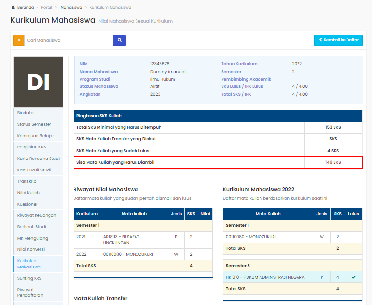Viewport: 372px width, 305px height.
Task: Click the DI student avatar image
Action: click(38, 82)
